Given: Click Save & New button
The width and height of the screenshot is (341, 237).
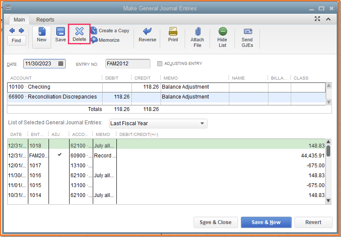Looking at the screenshot, I should click(266, 222).
